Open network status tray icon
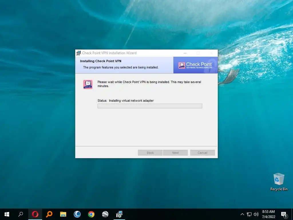293x220 pixels. pyautogui.click(x=249, y=214)
